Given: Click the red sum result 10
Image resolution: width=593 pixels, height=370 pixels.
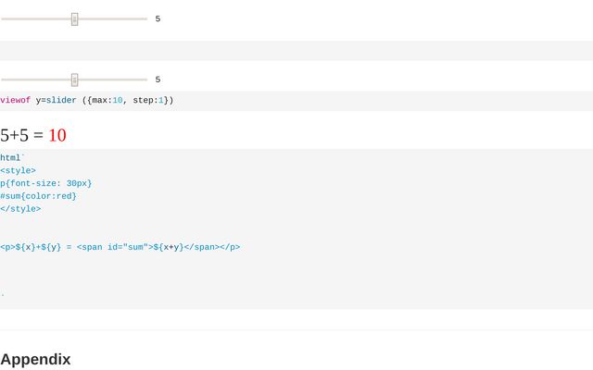Looking at the screenshot, I should coord(57,135).
